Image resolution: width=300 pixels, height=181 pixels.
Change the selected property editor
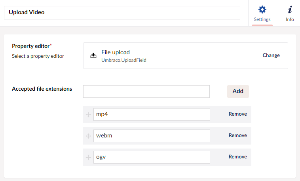[271, 55]
